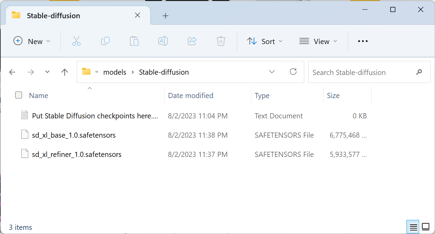Click the Rename icon in toolbar

(x=163, y=41)
